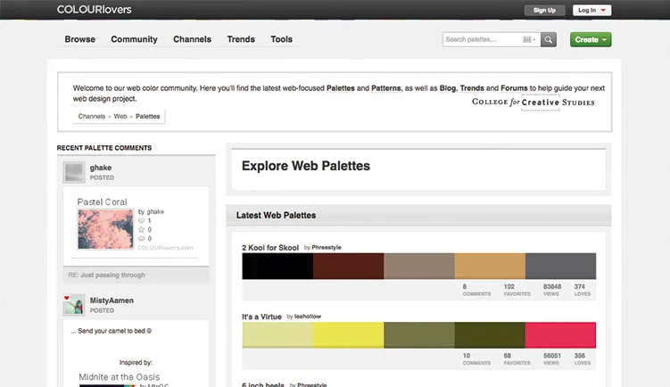The height and width of the screenshot is (387, 670).
Task: Select pale yellow swatch in It's a Virtue
Action: click(x=277, y=335)
